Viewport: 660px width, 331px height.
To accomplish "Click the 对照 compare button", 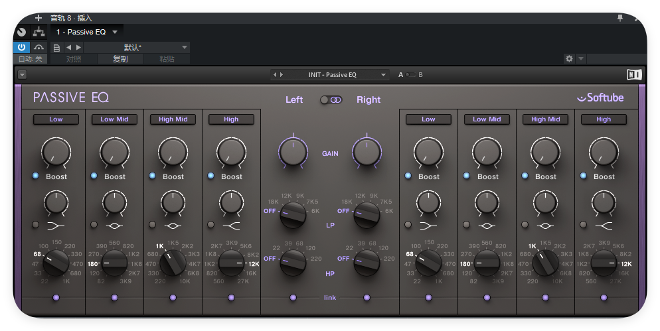I will (x=74, y=59).
